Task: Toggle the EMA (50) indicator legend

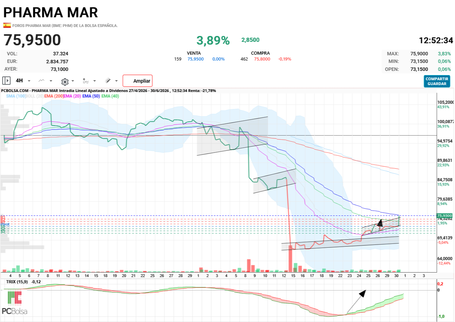Action: [x=91, y=96]
